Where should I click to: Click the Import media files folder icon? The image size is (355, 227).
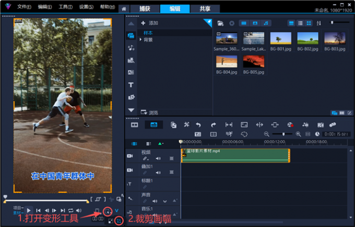pos(220,23)
